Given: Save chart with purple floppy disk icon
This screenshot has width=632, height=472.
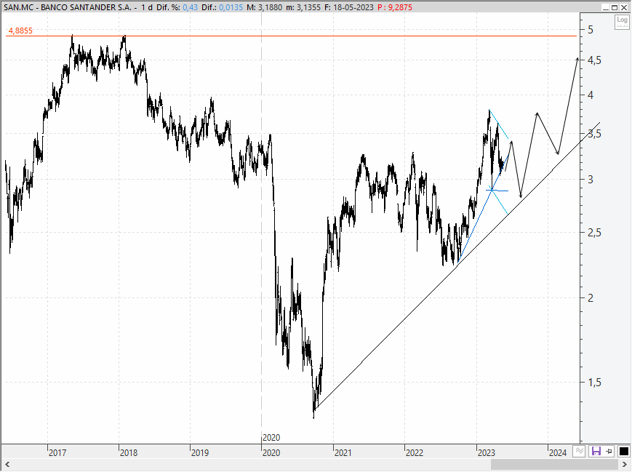Looking at the screenshot, I should [x=596, y=451].
